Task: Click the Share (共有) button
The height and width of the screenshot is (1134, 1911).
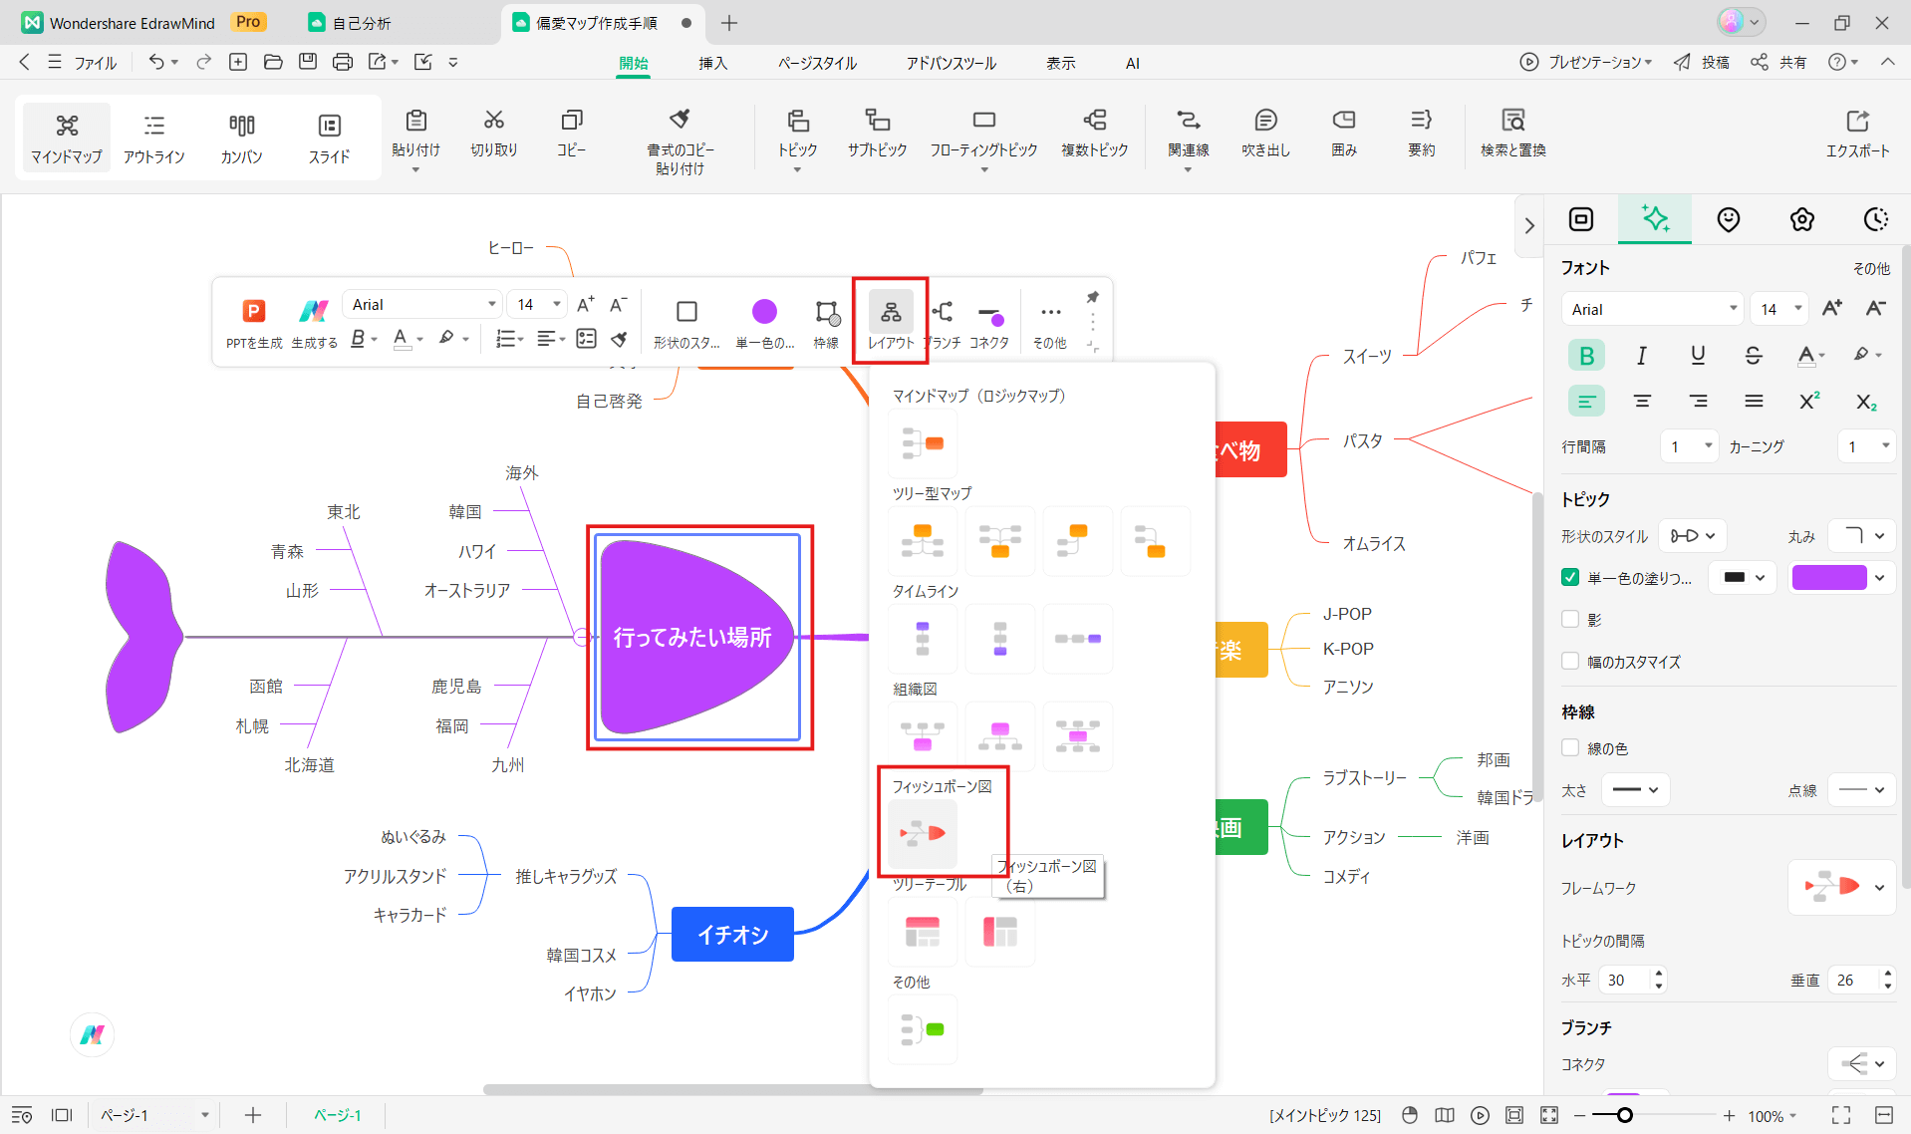Action: click(x=1779, y=62)
